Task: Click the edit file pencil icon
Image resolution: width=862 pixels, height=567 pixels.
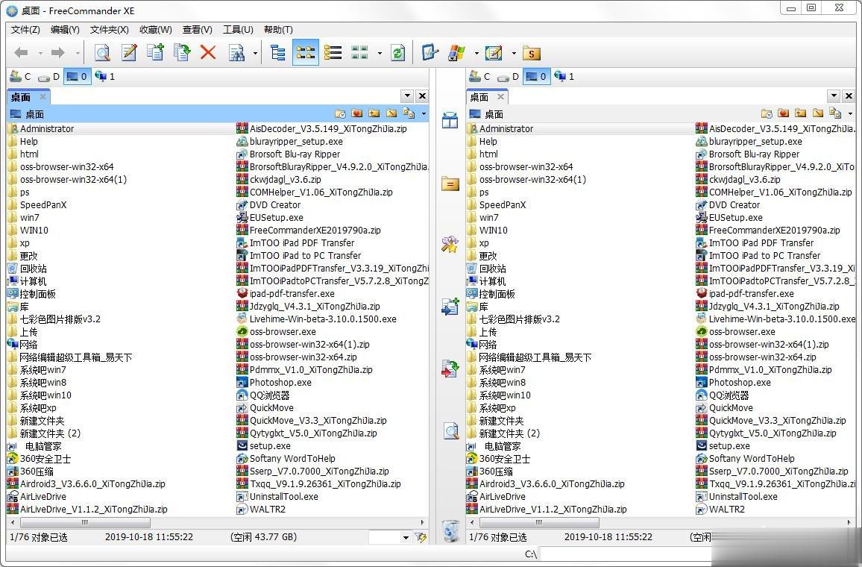Action: [129, 53]
